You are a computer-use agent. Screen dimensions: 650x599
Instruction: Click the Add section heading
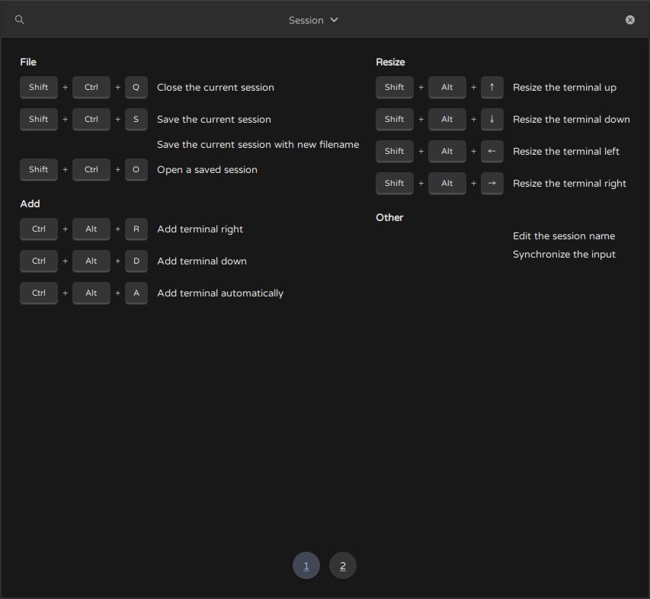pyautogui.click(x=30, y=203)
